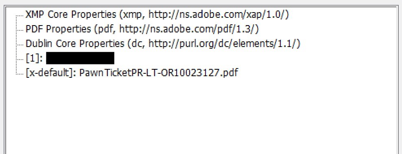Select the XMP Core Properties tree node
The width and height of the screenshot is (402, 154).
(x=157, y=15)
